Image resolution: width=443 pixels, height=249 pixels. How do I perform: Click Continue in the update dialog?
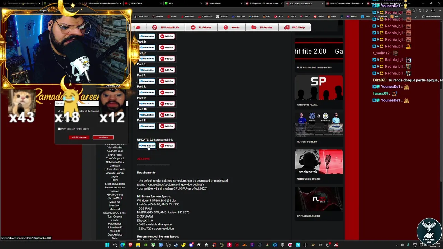(103, 137)
